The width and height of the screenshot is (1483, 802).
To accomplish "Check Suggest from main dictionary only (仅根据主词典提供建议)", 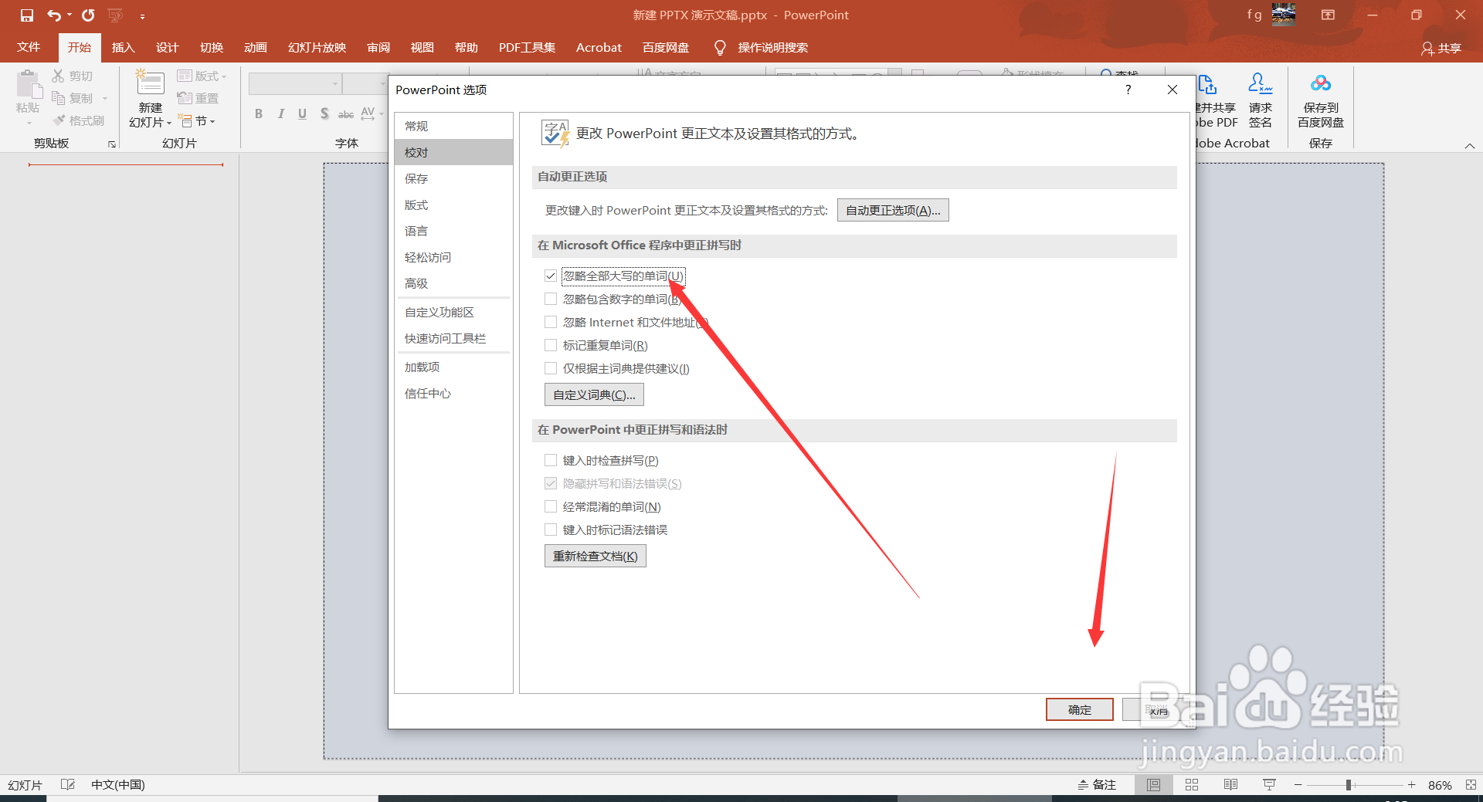I will click(x=551, y=368).
